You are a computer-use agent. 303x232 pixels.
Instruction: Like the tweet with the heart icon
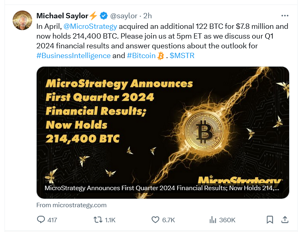tap(155, 220)
